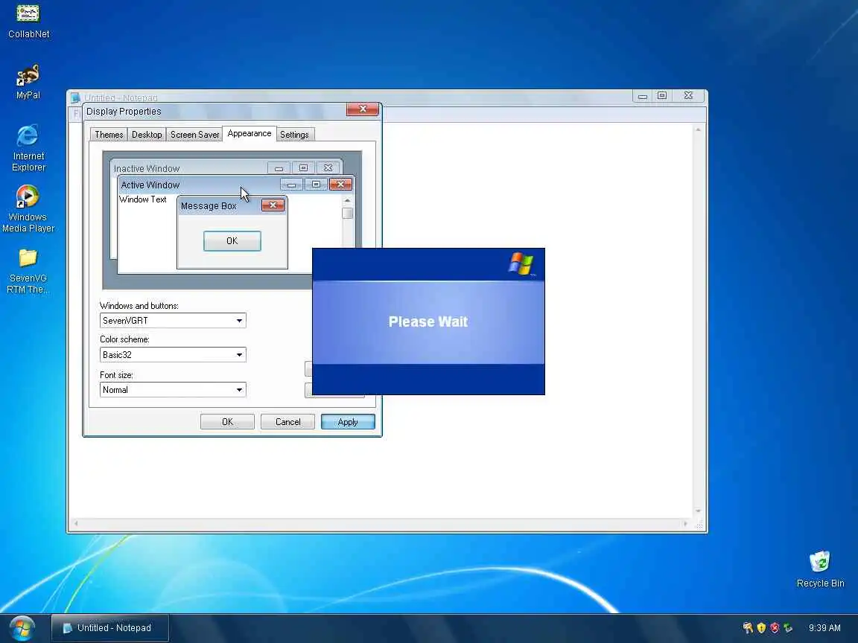Click the taskbar clock showing 9:39 AM

[x=824, y=627]
